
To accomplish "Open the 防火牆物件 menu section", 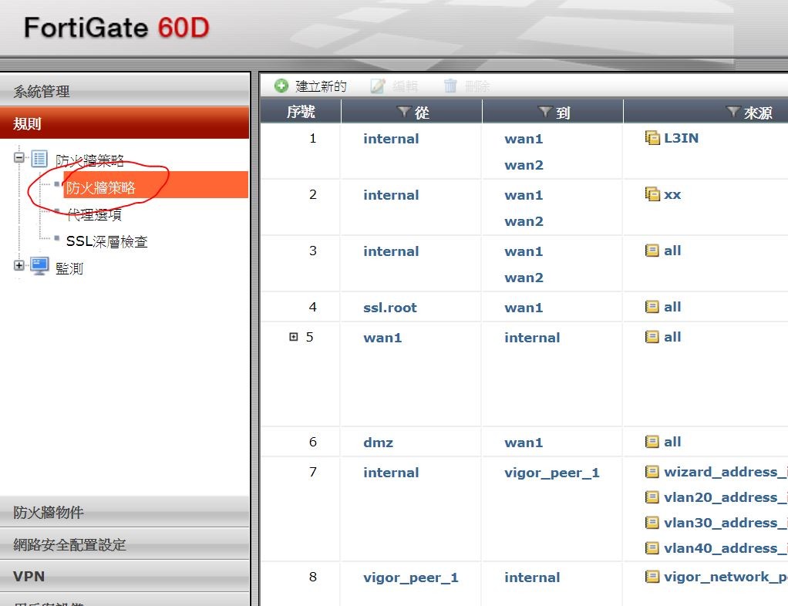I will 125,512.
